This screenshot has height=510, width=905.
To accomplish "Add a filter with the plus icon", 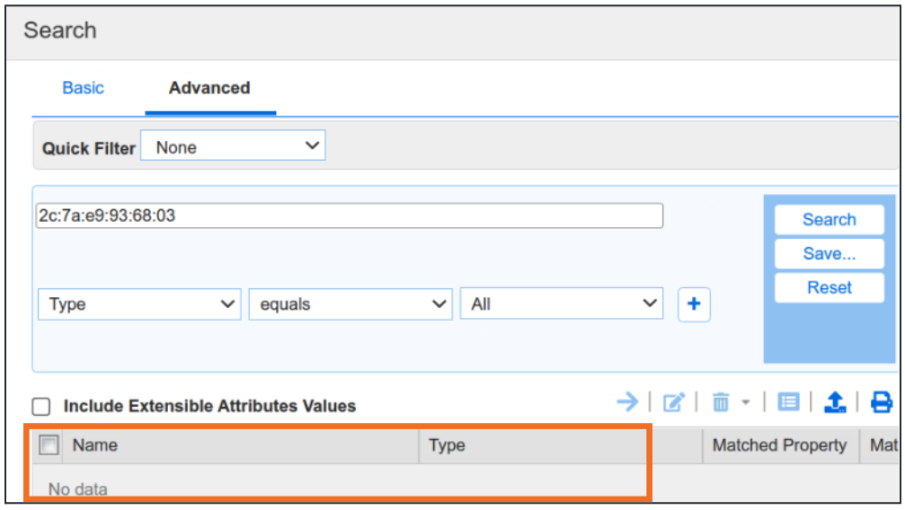I will pyautogui.click(x=693, y=304).
